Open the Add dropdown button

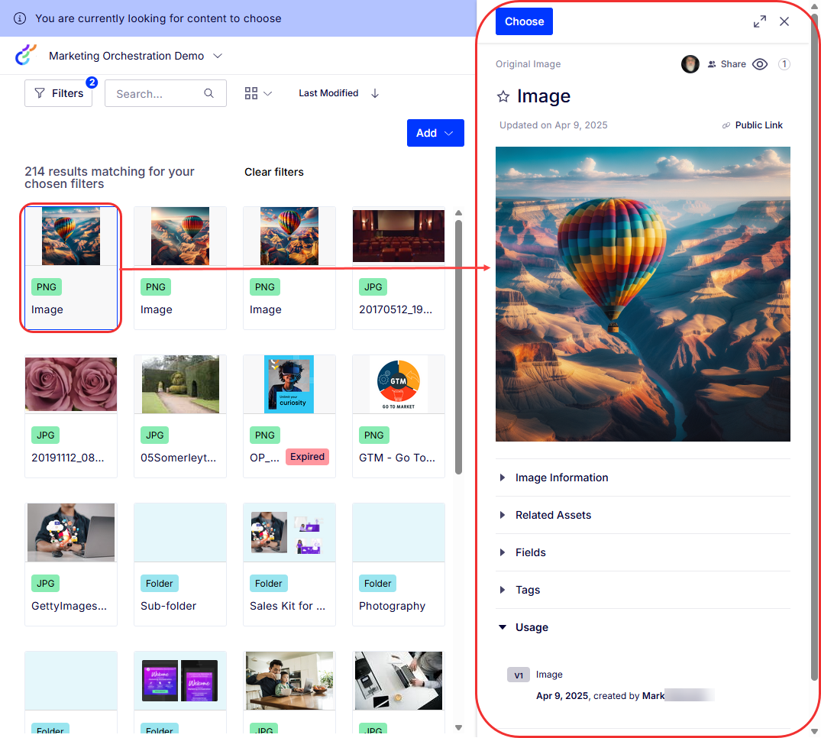[x=435, y=133]
